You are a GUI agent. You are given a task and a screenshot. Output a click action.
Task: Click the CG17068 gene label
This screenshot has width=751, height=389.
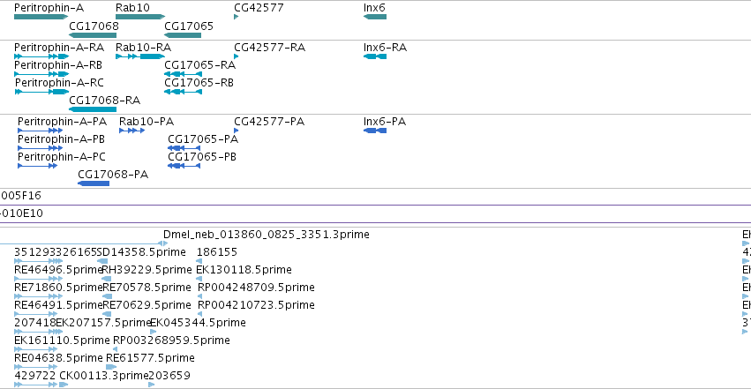click(94, 26)
